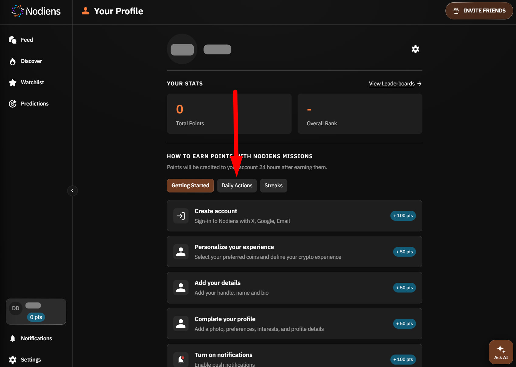The image size is (516, 367).
Task: Click the Ask AI sparkle icon
Action: 501,349
